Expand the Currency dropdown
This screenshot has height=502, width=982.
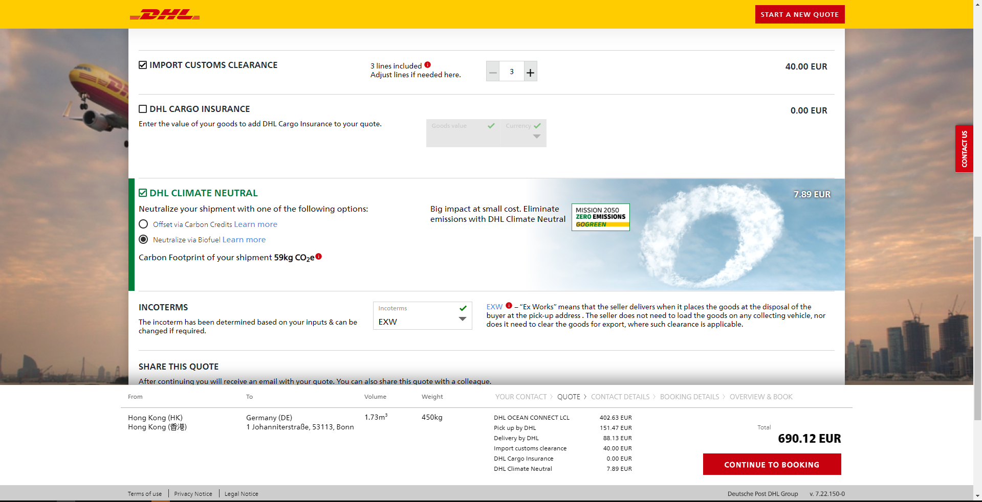(x=536, y=136)
